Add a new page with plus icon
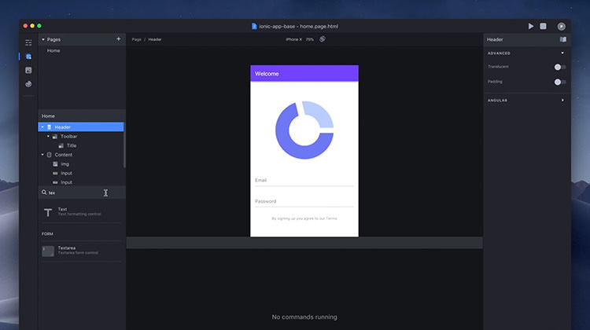The image size is (590, 330). pyautogui.click(x=119, y=38)
